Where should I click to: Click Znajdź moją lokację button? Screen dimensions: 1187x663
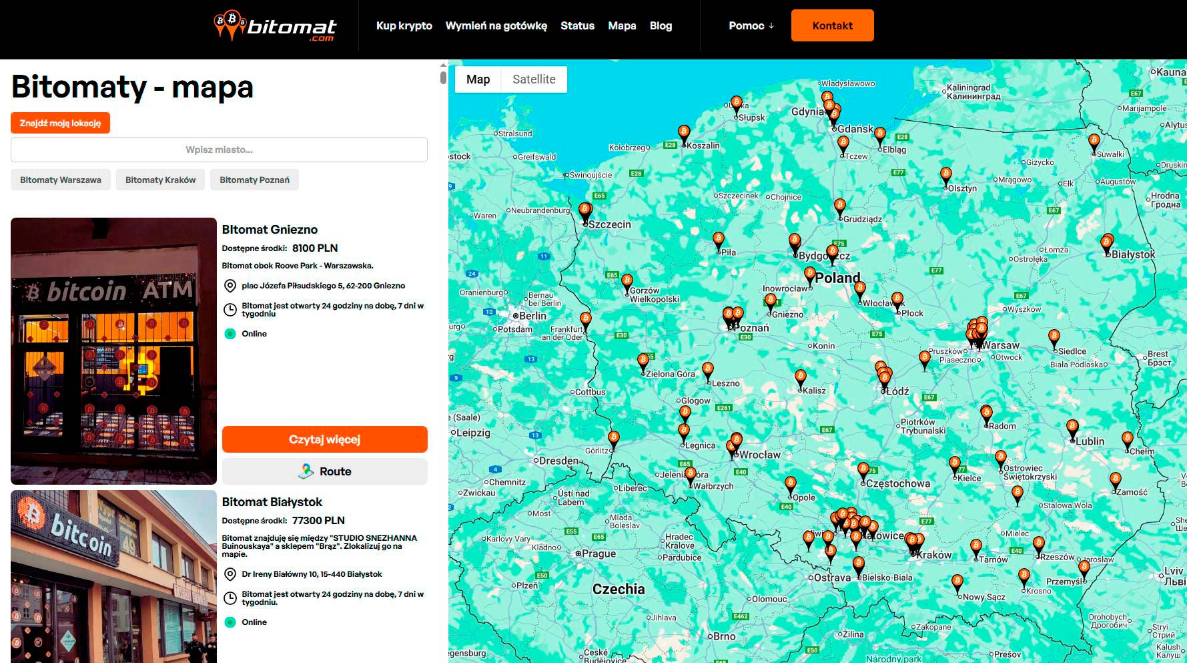coord(60,123)
